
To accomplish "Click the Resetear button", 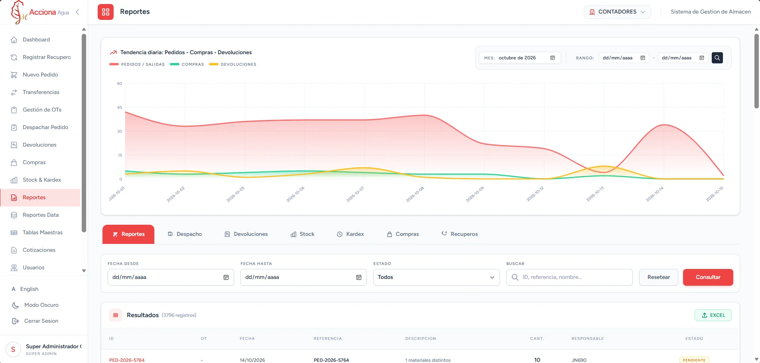I will tap(658, 277).
